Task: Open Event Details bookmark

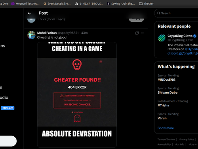Action: pyautogui.click(x=57, y=4)
